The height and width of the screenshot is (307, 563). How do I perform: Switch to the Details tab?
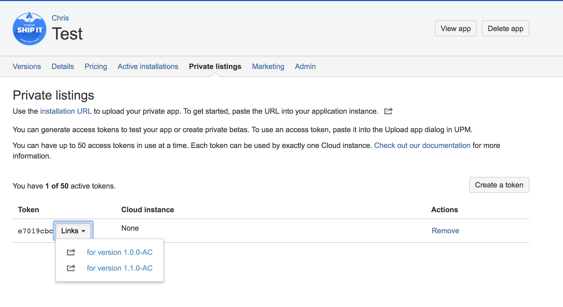click(x=63, y=66)
